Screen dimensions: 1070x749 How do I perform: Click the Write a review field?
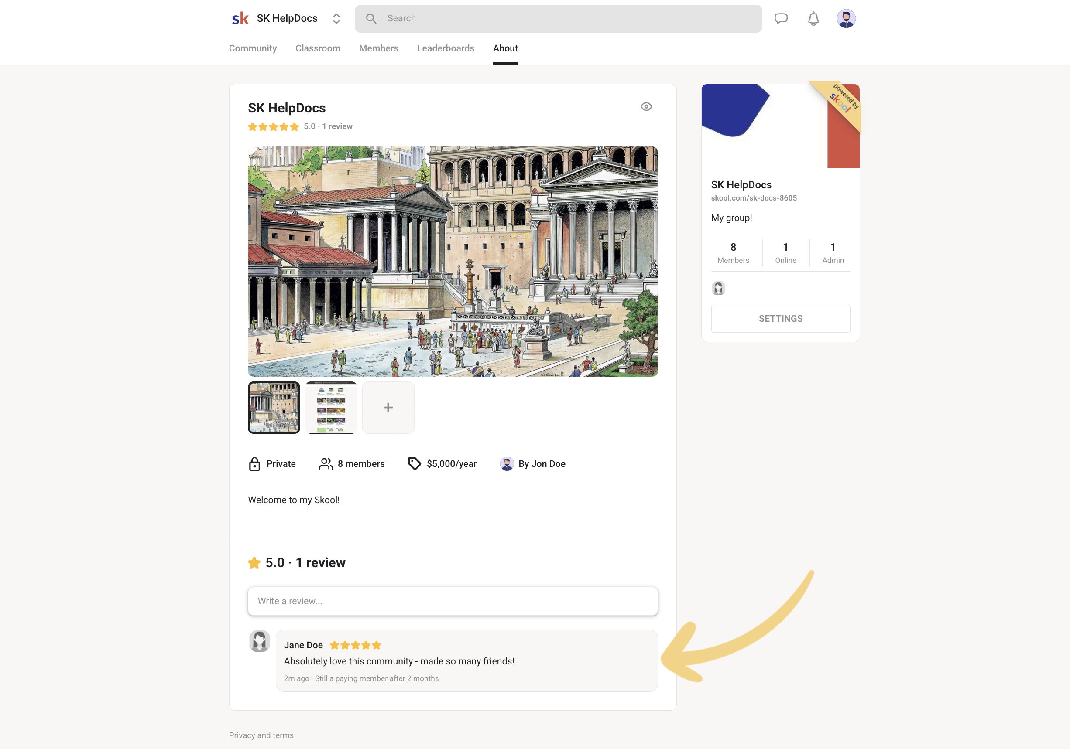pyautogui.click(x=453, y=601)
